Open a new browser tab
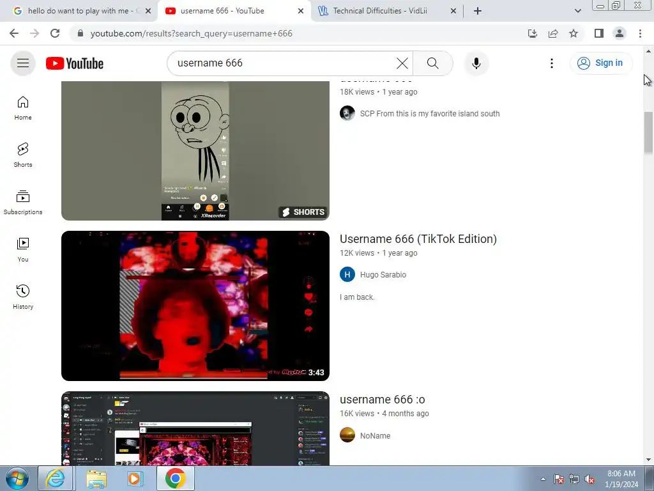 click(x=478, y=11)
